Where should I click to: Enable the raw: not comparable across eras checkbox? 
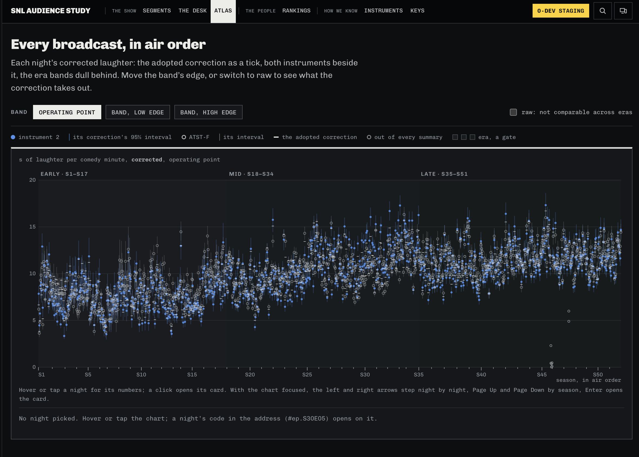tap(513, 112)
